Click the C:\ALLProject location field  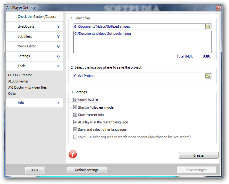[x=139, y=76]
